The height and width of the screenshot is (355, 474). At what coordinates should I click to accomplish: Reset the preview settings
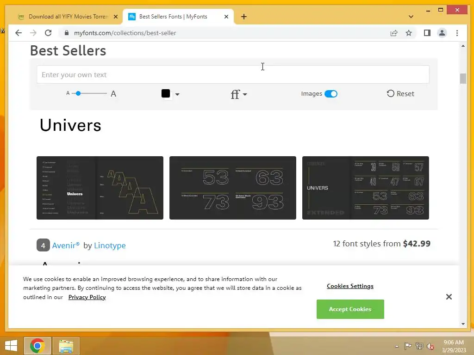tap(400, 93)
